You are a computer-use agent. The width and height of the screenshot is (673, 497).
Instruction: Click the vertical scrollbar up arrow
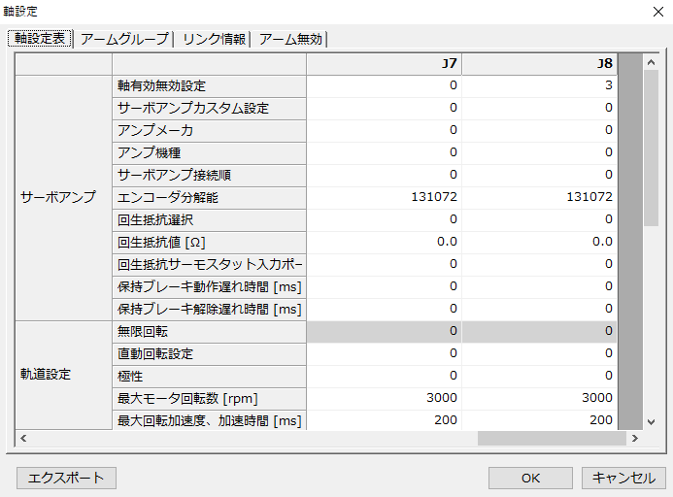[x=652, y=62]
